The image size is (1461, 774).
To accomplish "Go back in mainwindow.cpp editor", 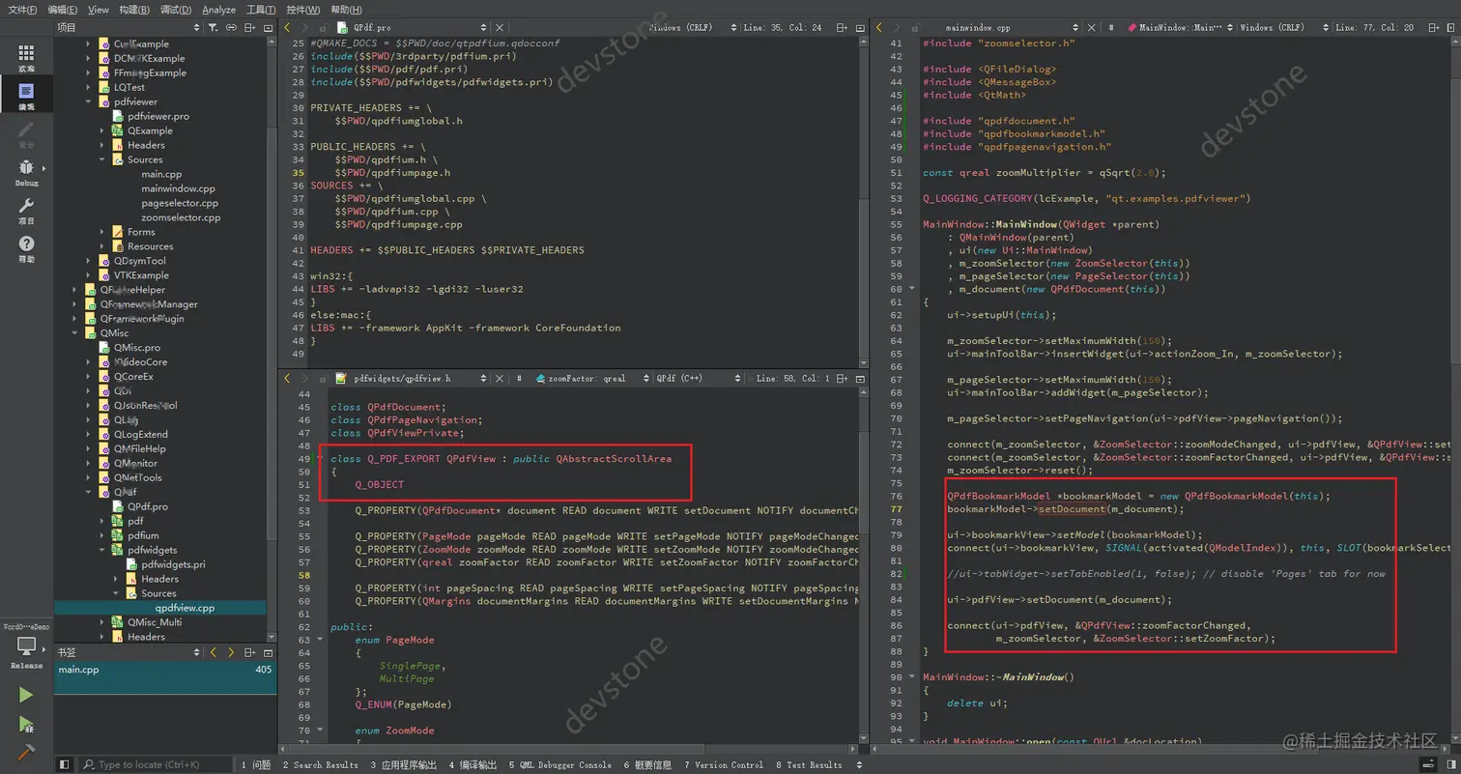I will point(879,28).
